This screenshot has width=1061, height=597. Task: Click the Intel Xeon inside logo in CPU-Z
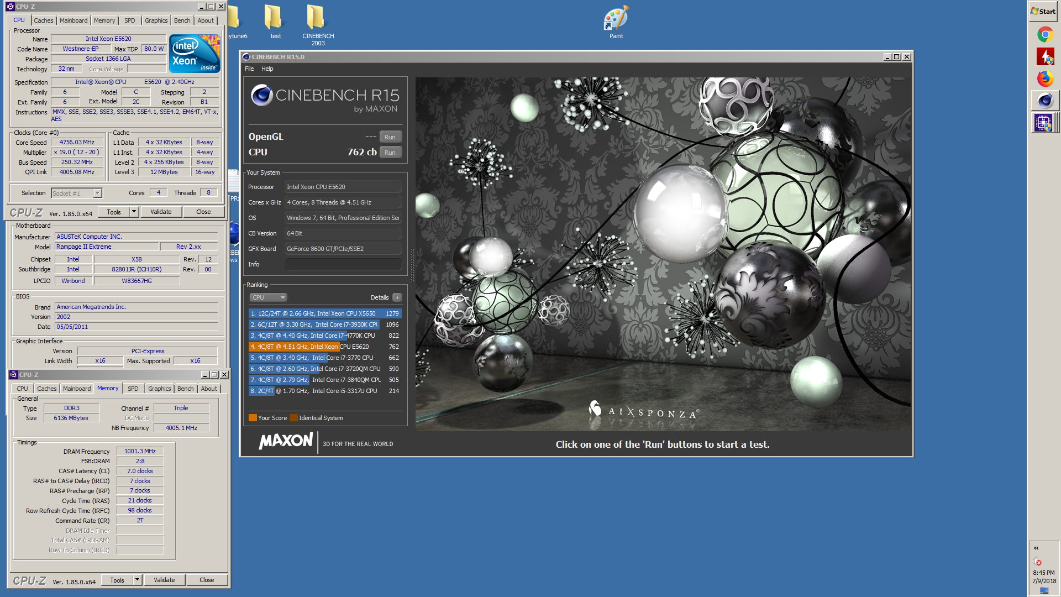click(x=195, y=53)
